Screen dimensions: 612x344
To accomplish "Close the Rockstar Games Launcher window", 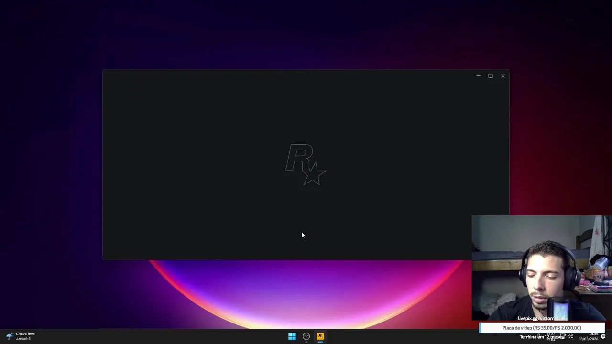I will (x=503, y=76).
